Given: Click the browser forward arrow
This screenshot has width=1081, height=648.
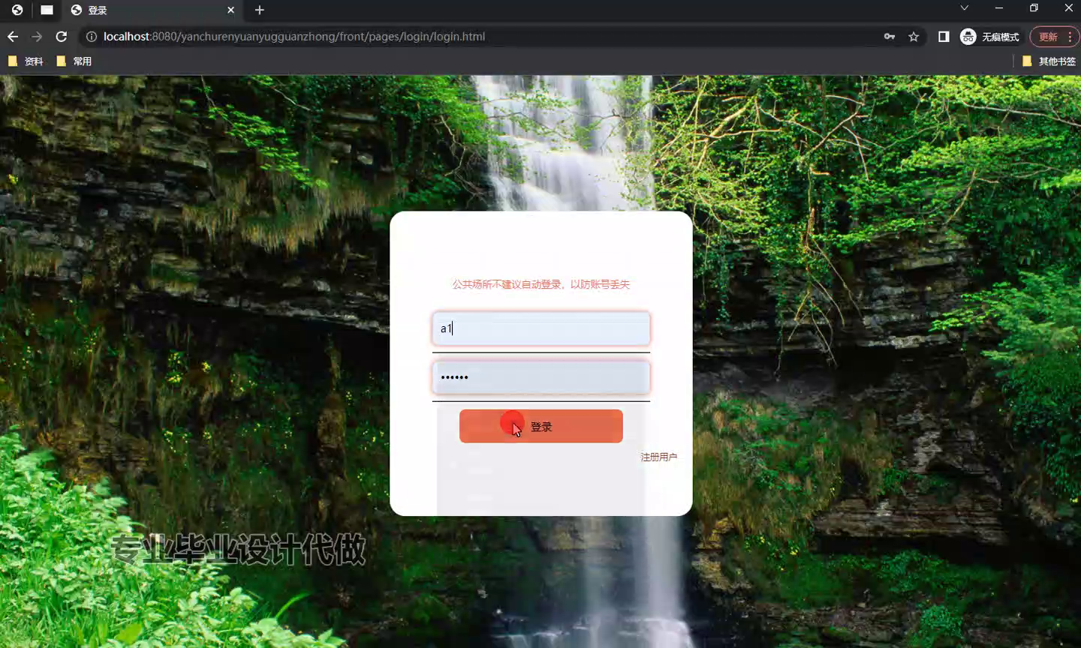Looking at the screenshot, I should (x=37, y=37).
